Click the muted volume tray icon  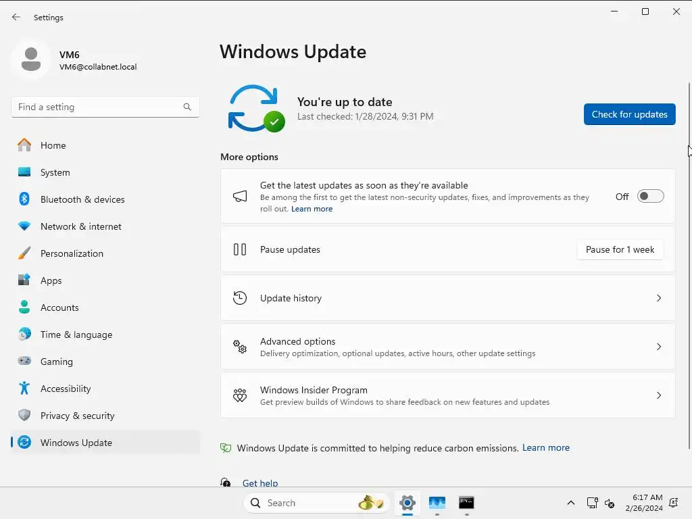tap(610, 503)
